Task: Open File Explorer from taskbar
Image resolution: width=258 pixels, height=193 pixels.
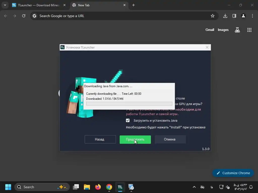Action: click(87, 187)
